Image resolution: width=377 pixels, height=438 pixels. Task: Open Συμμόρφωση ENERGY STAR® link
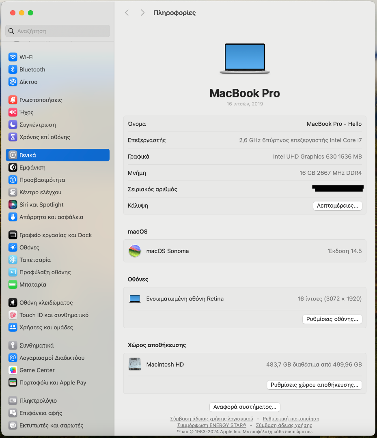[211, 425]
